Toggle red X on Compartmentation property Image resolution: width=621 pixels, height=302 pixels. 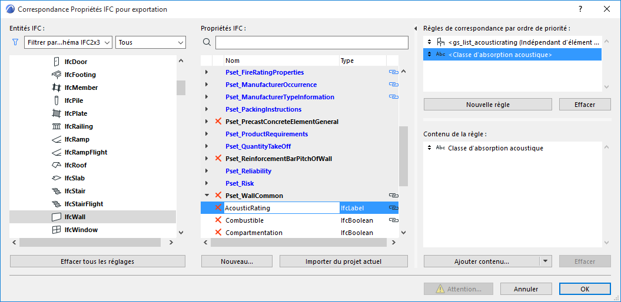218,233
